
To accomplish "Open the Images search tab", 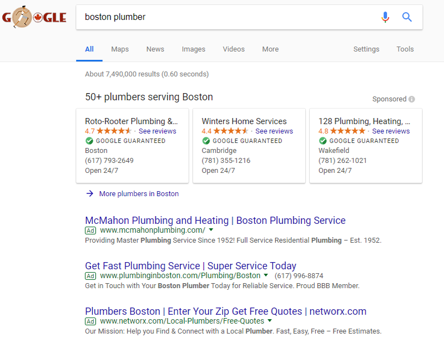I will (193, 49).
